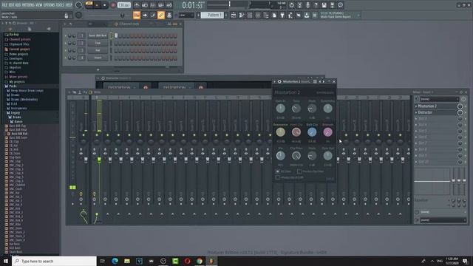Toggle EQ Filter checkbox in Mistortion 2
Viewport: 473px width, 266px height.
[x=278, y=171]
